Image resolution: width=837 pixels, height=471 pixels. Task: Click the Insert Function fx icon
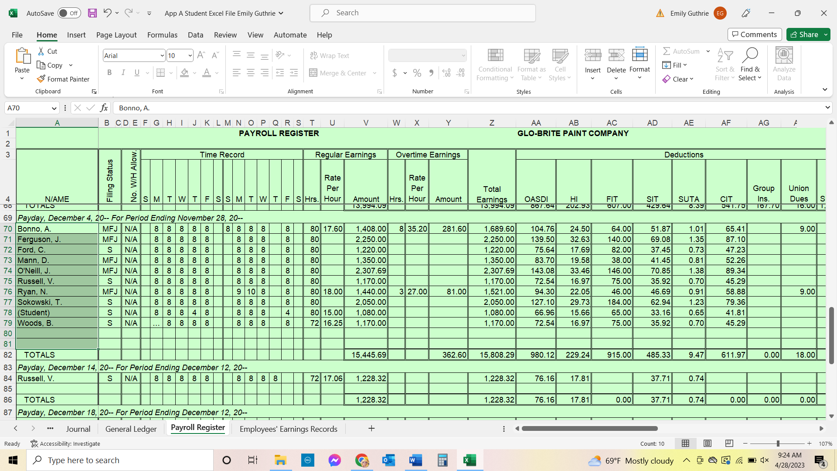pos(104,108)
